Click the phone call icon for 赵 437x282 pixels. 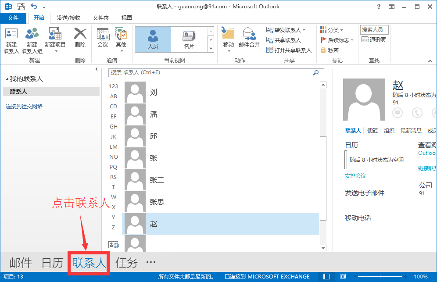coord(417,113)
